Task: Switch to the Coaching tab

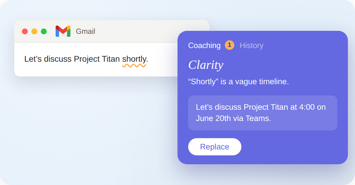Action: click(x=204, y=45)
